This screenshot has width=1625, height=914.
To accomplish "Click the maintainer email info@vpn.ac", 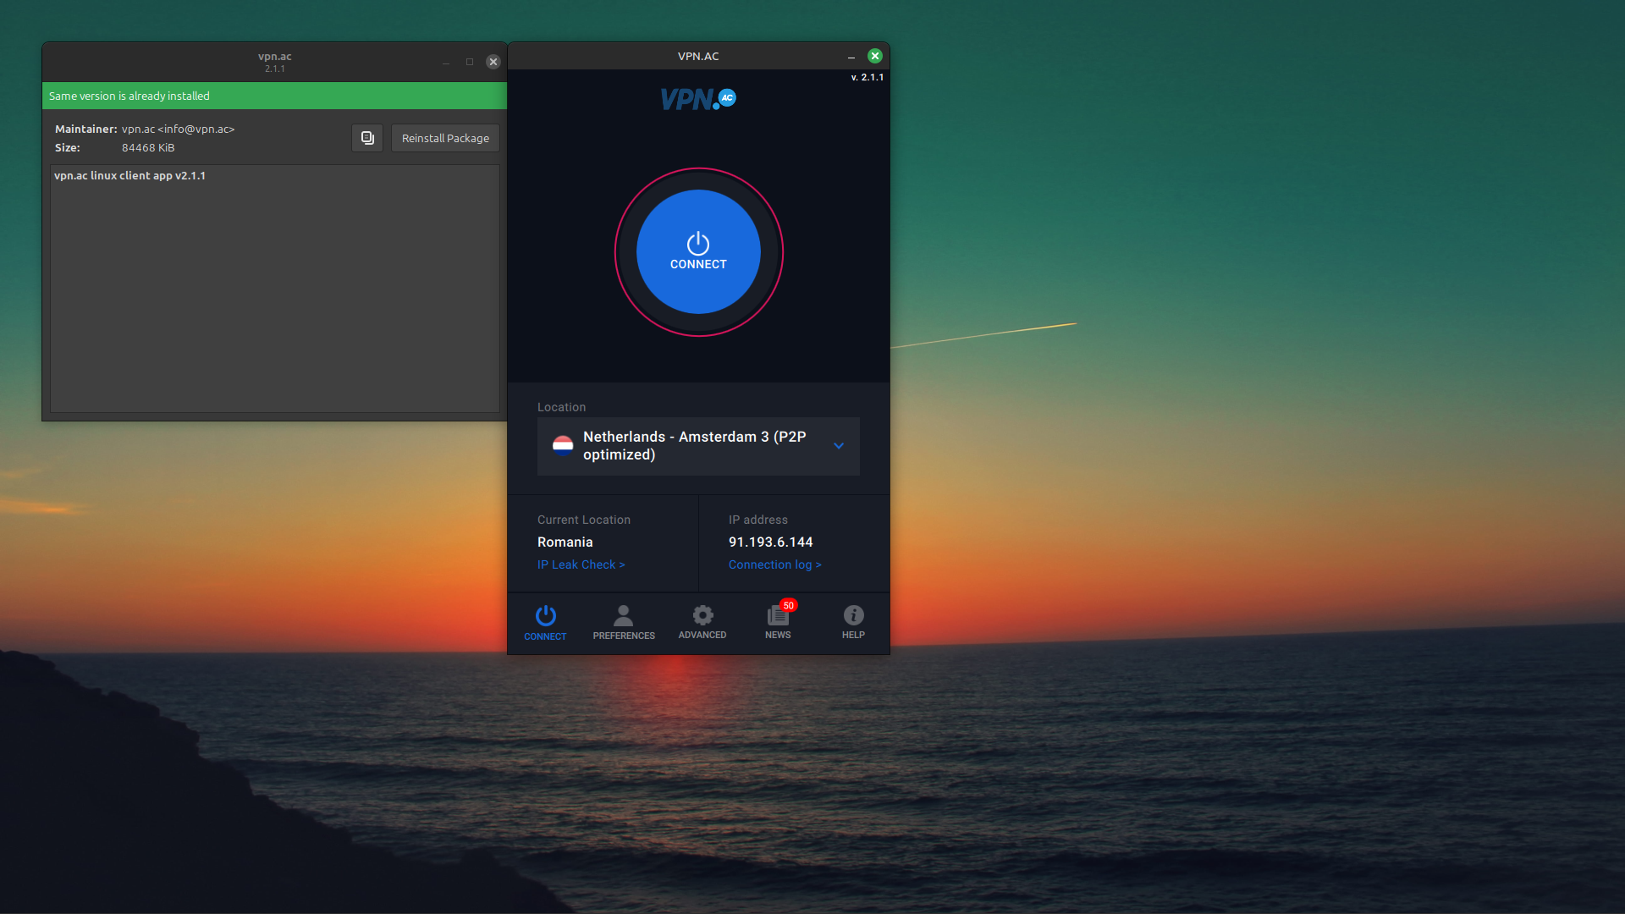I will tap(196, 129).
